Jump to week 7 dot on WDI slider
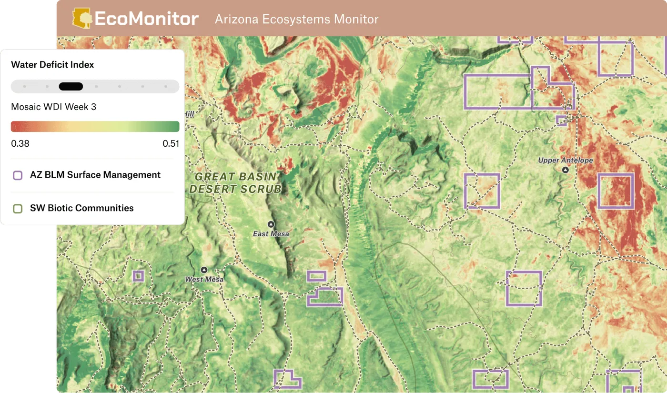This screenshot has height=393, width=667. coord(166,86)
